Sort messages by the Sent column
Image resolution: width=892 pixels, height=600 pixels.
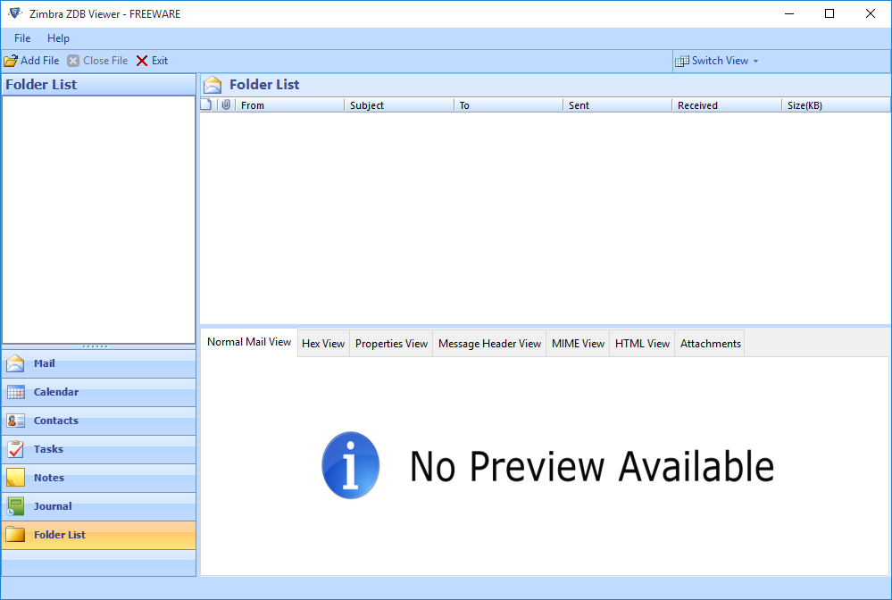617,105
